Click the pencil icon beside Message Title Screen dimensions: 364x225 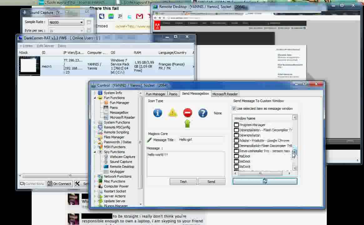[x=149, y=140]
